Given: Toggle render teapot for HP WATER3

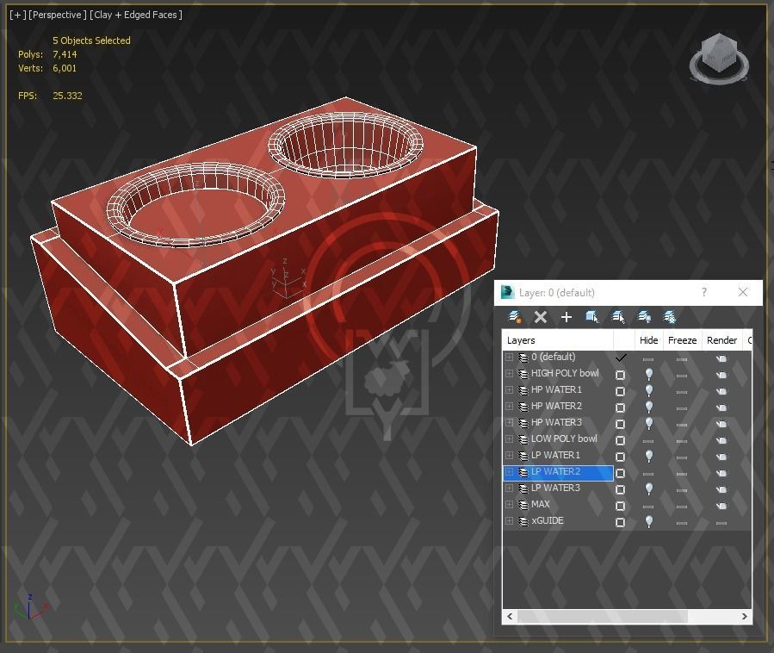Looking at the screenshot, I should tap(721, 424).
